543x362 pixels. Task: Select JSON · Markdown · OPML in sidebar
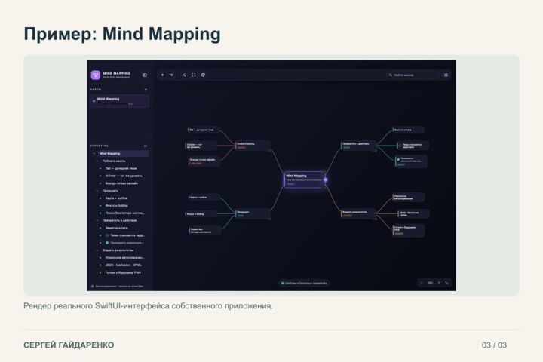coord(123,265)
